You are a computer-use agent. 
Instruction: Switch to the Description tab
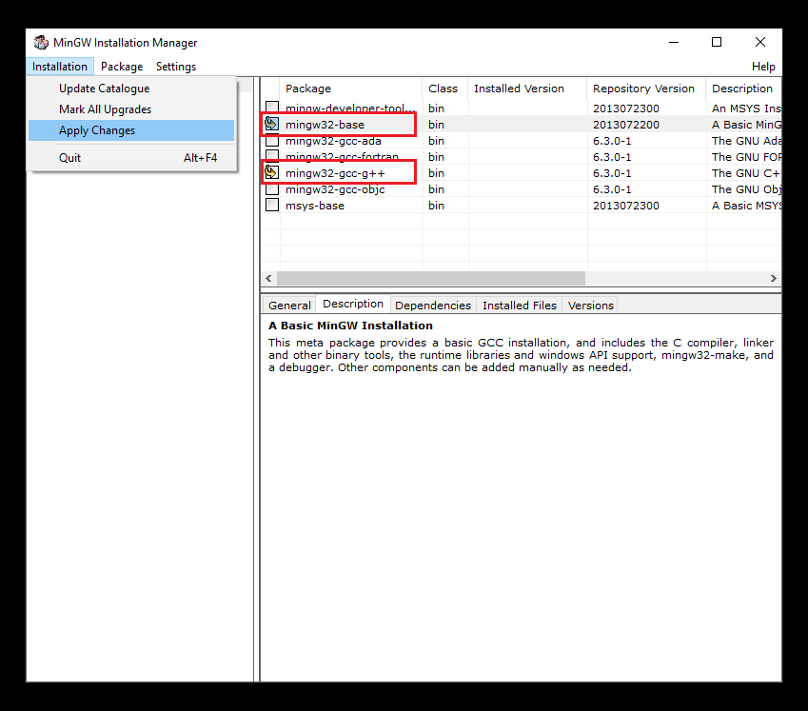(x=353, y=304)
